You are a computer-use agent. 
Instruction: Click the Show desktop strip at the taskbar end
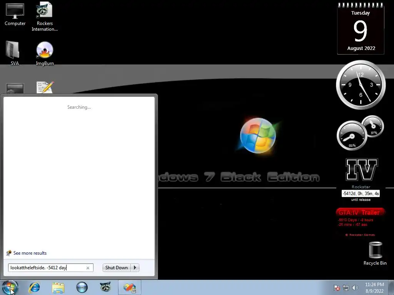pyautogui.click(x=391, y=287)
